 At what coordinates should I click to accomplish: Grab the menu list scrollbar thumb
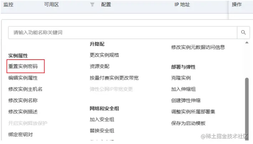[x=247, y=109]
